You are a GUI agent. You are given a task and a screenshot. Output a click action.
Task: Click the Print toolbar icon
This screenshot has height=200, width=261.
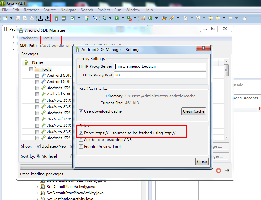pos(32,18)
